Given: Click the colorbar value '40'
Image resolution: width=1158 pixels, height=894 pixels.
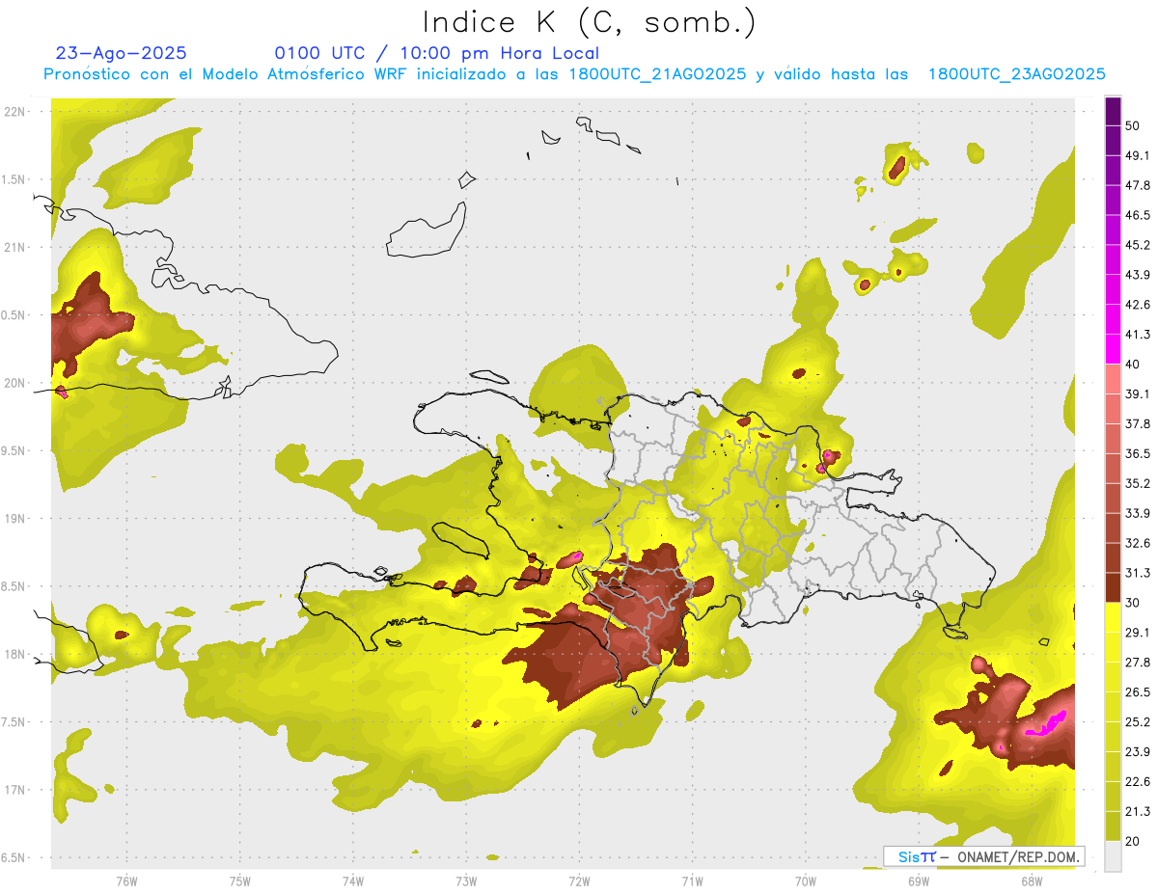Looking at the screenshot, I should point(1133,365).
